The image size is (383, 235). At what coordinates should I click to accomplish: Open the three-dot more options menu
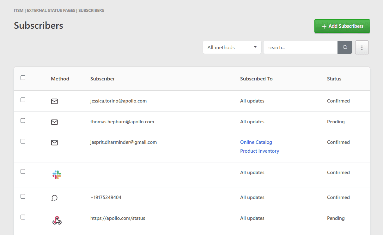(362, 48)
